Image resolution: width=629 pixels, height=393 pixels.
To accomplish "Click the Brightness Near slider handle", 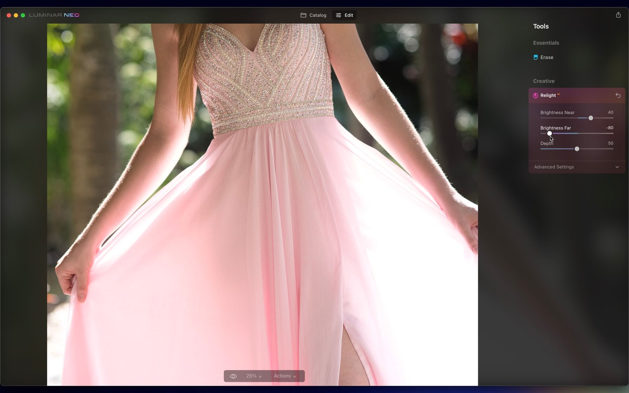I will point(591,118).
